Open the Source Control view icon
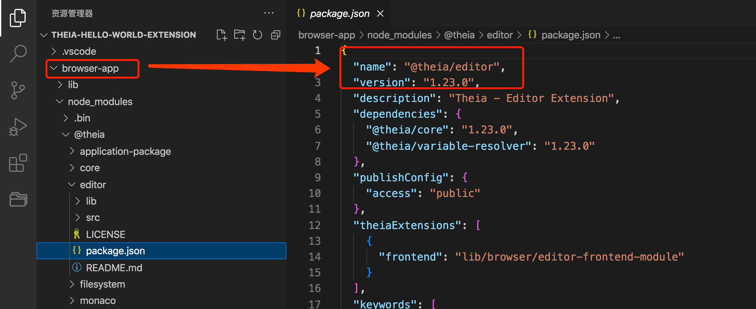This screenshot has width=756, height=309. point(18,90)
